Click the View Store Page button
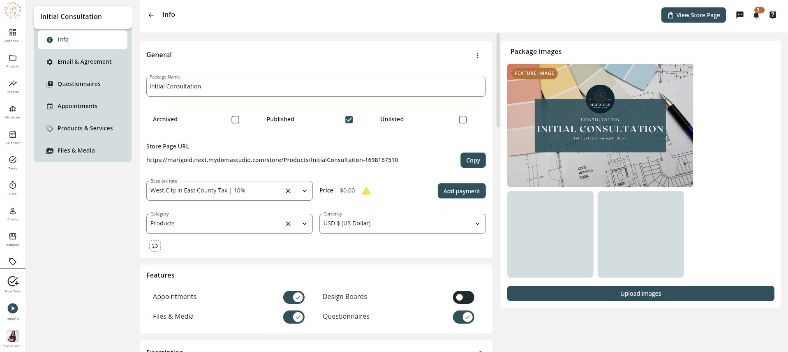Screen dimensions: 788x352 coord(693,15)
